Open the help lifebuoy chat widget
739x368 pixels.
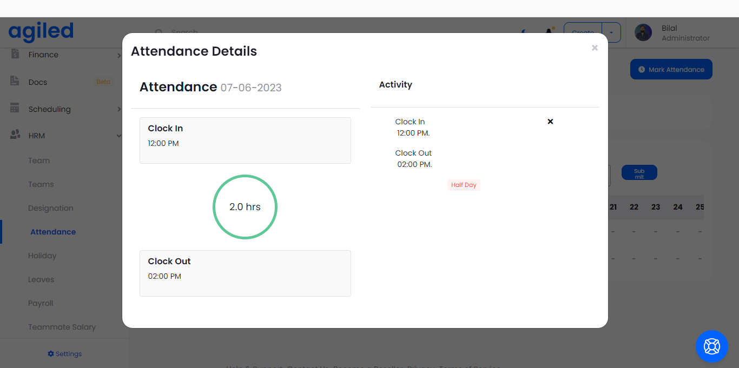point(711,346)
